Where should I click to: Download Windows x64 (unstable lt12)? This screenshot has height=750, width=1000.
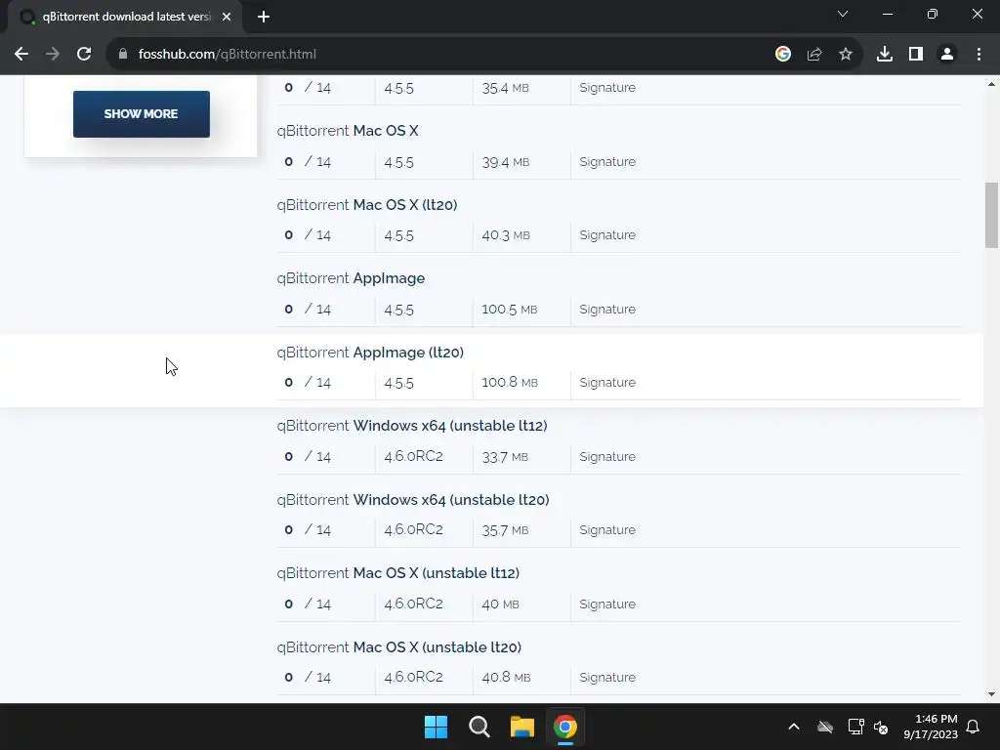coord(412,426)
